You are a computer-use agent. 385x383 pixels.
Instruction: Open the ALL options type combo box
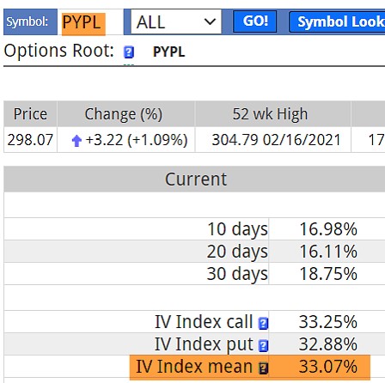pyautogui.click(x=176, y=21)
